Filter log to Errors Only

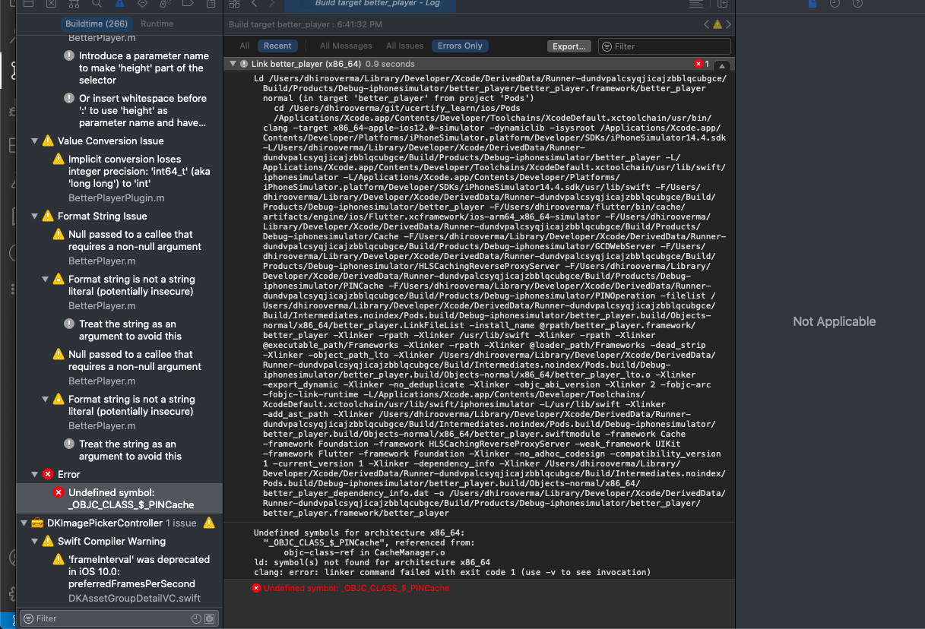click(460, 46)
